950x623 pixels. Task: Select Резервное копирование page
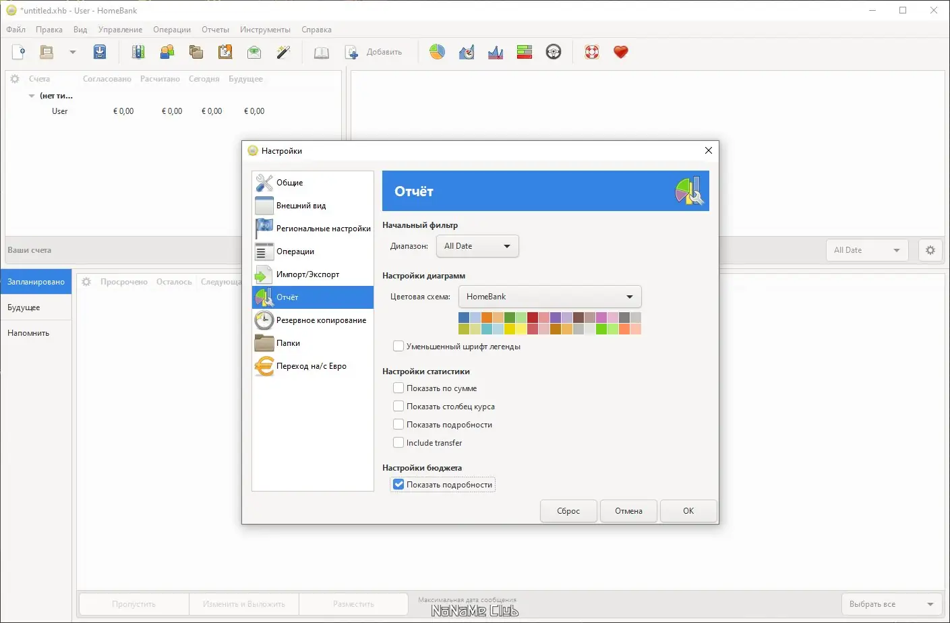(x=313, y=320)
